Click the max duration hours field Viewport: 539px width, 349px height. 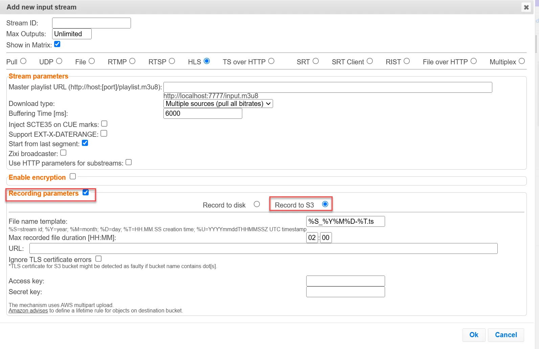coord(312,238)
